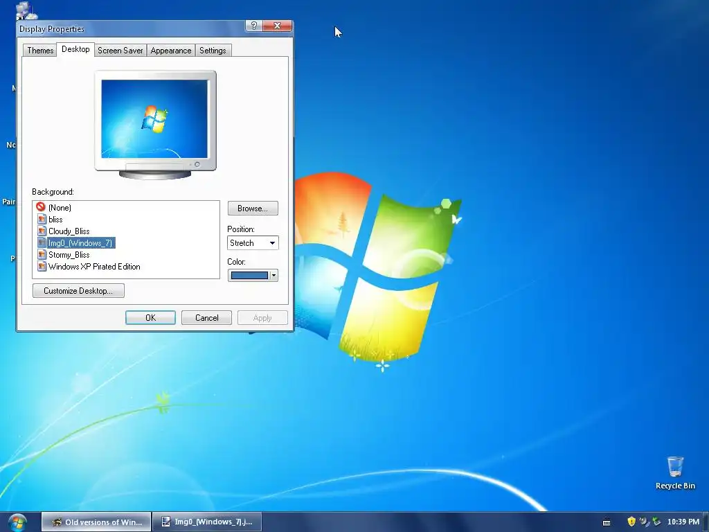Select the bliss background
This screenshot has width=709, height=532.
(x=55, y=220)
